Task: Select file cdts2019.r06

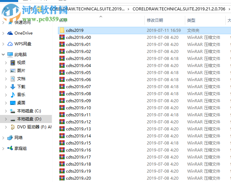Action: point(78,80)
